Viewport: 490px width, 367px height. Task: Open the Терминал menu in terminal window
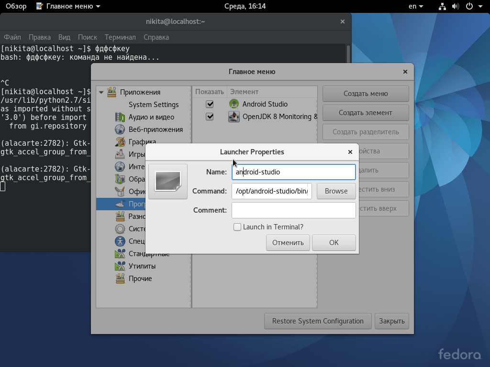tap(120, 37)
